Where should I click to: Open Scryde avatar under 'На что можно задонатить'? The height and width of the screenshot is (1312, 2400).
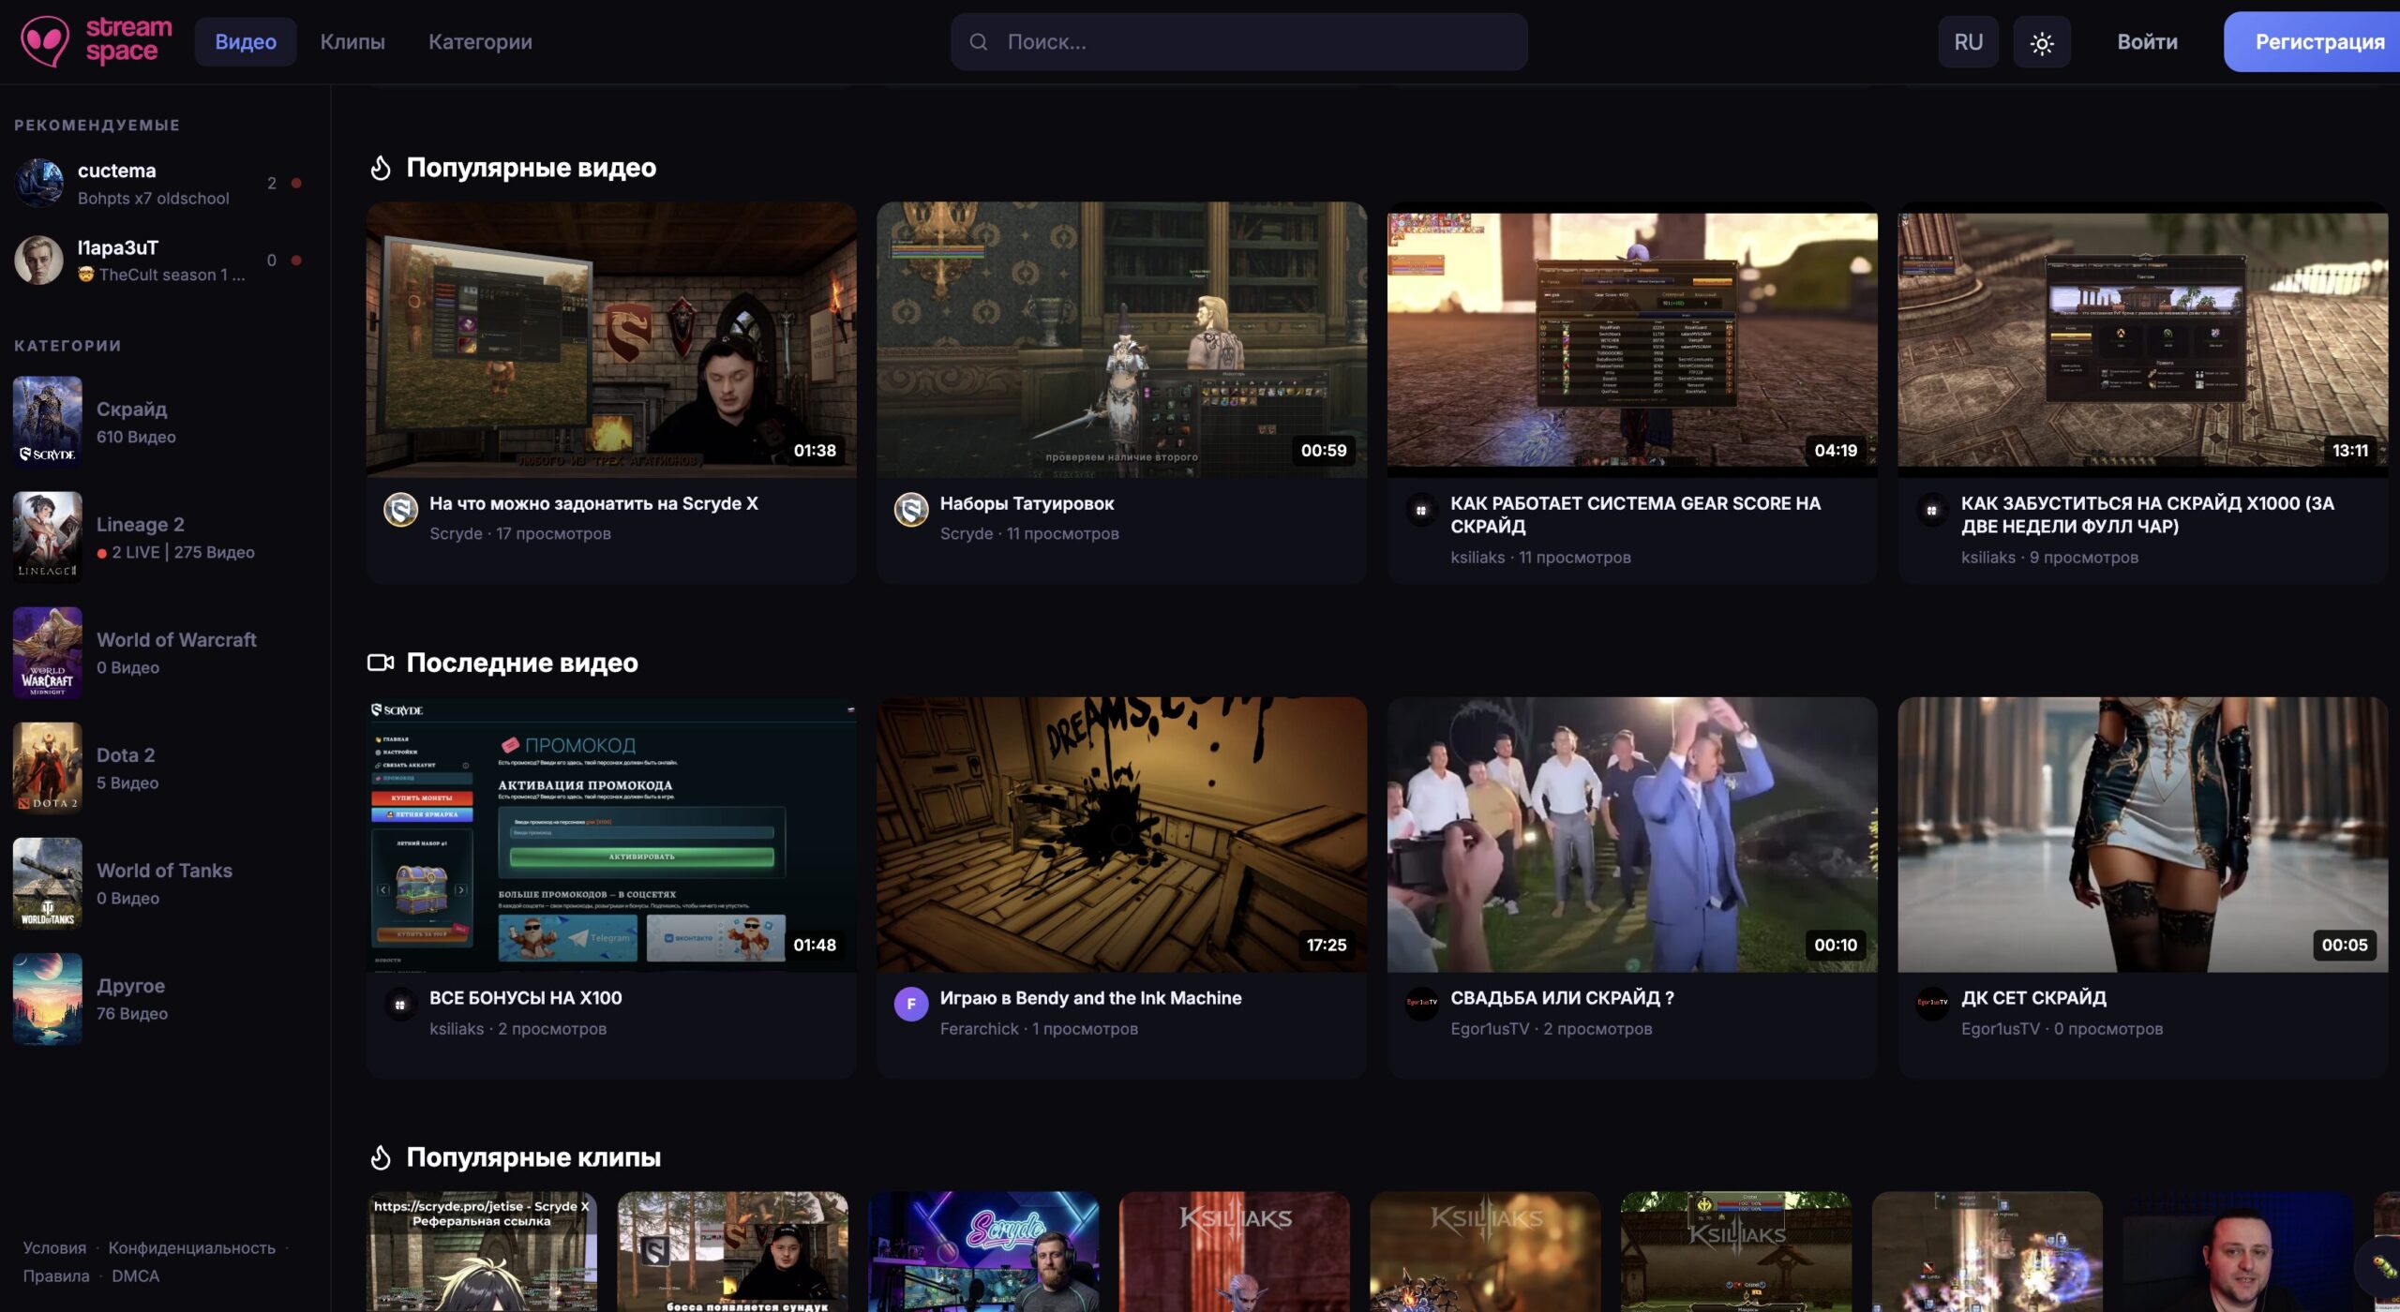tap(400, 510)
